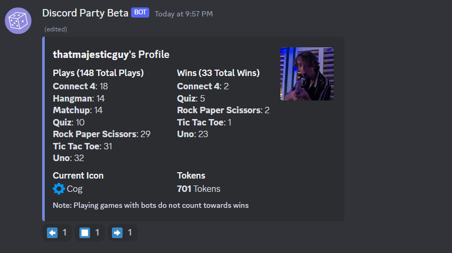Click the BOT badge tag
Image resolution: width=452 pixels, height=253 pixels.
(x=140, y=13)
